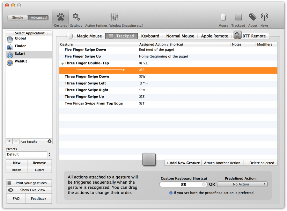Select Safari compass icon in app list
Viewport: 287px width, 211px height.
click(x=10, y=55)
